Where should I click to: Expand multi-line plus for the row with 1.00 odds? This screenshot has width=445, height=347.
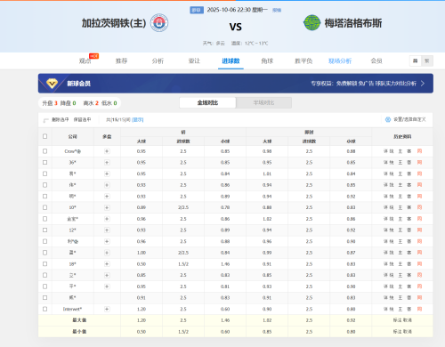coord(107,253)
